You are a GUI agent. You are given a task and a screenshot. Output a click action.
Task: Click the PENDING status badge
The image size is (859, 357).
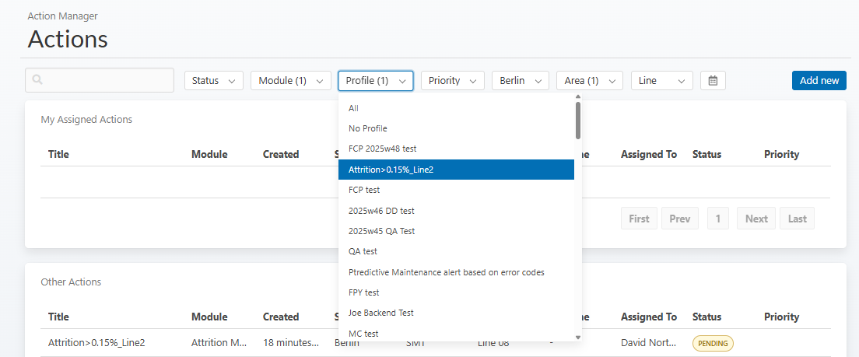coord(713,343)
